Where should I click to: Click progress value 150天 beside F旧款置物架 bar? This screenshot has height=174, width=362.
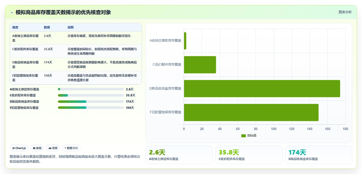[130, 108]
